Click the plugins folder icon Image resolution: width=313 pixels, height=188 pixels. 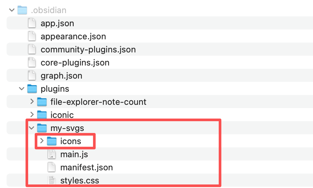(32, 88)
